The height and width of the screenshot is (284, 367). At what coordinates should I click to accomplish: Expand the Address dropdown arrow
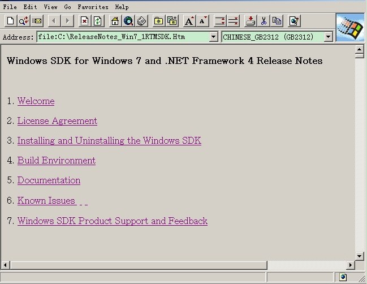(213, 37)
